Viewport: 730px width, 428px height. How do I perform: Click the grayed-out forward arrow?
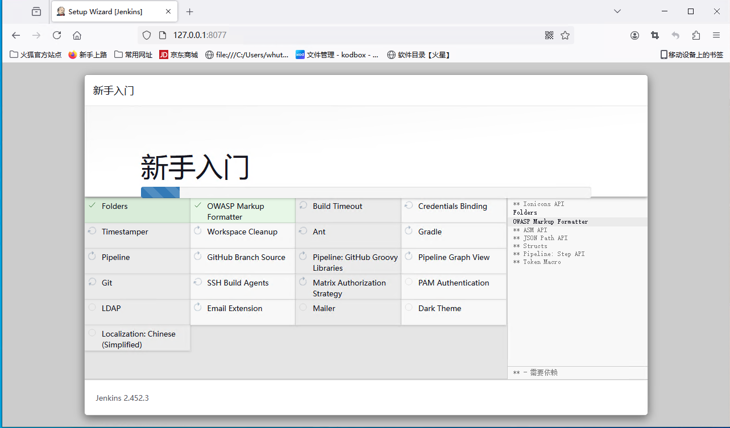click(x=36, y=35)
